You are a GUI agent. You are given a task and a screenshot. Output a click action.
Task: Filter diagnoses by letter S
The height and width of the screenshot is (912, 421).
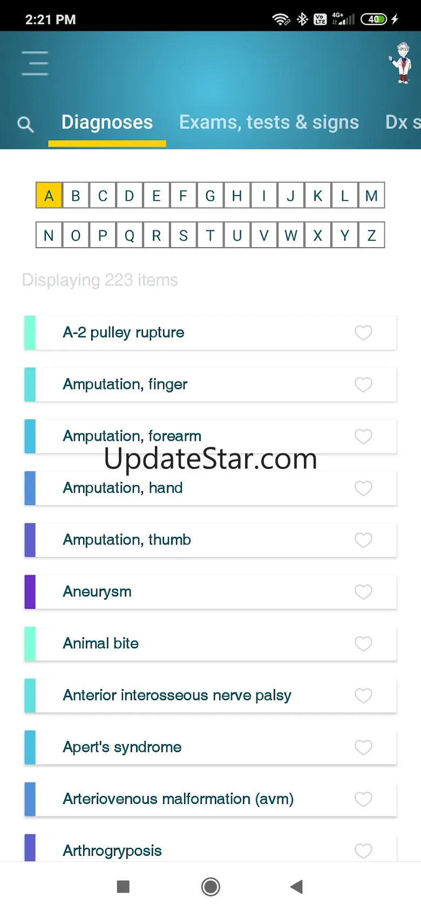coord(184,236)
